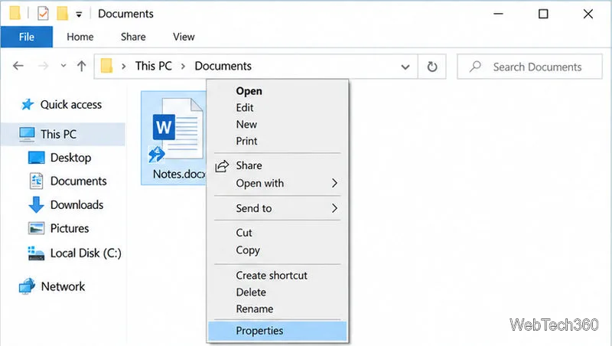The width and height of the screenshot is (612, 346).
Task: Minimize the Documents window
Action: point(498,14)
